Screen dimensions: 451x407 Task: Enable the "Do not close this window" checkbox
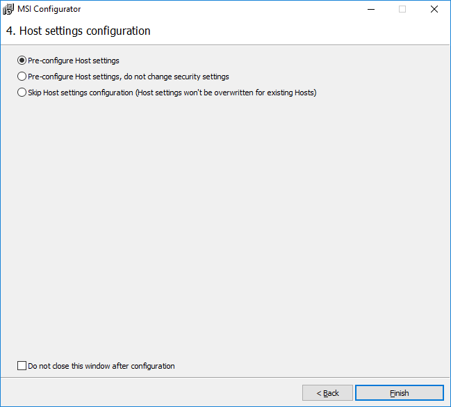[x=22, y=366]
